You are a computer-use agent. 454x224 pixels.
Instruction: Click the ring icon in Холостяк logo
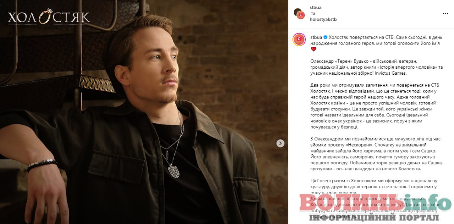46,17
